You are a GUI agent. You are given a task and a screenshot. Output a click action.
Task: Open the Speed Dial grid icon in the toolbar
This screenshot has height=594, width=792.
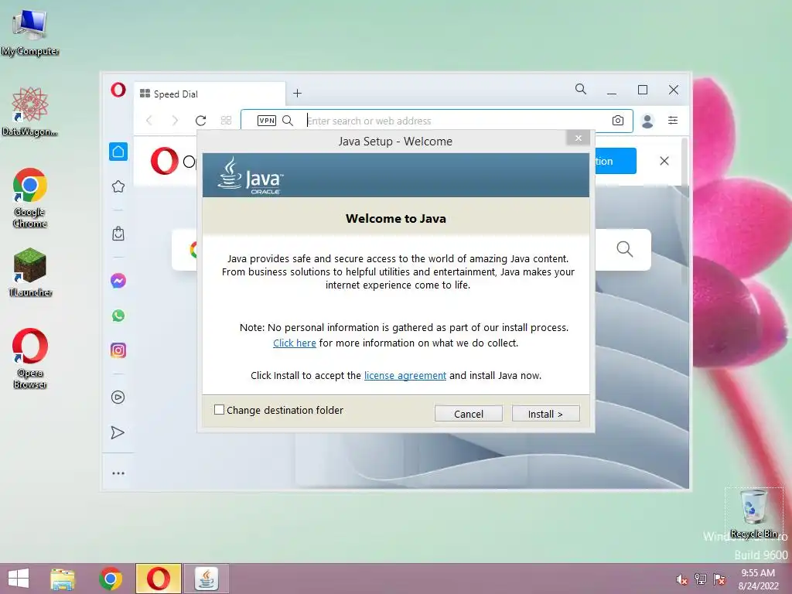227,120
